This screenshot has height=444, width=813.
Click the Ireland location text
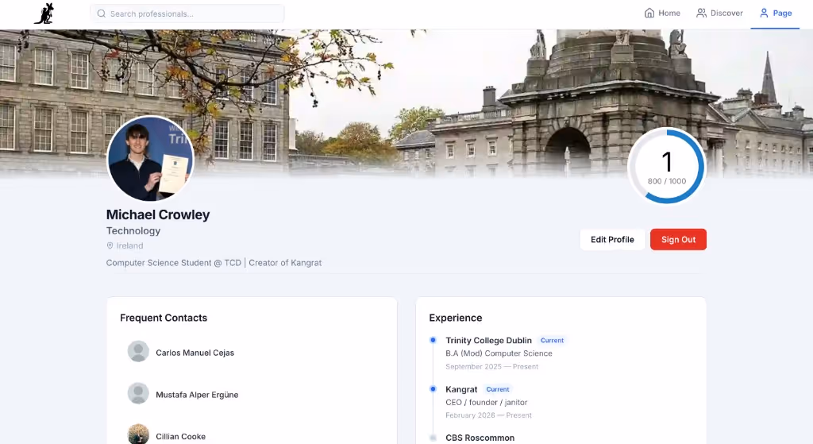click(x=129, y=246)
